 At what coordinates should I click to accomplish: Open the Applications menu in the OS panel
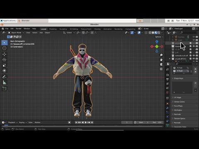pyautogui.click(x=8, y=21)
